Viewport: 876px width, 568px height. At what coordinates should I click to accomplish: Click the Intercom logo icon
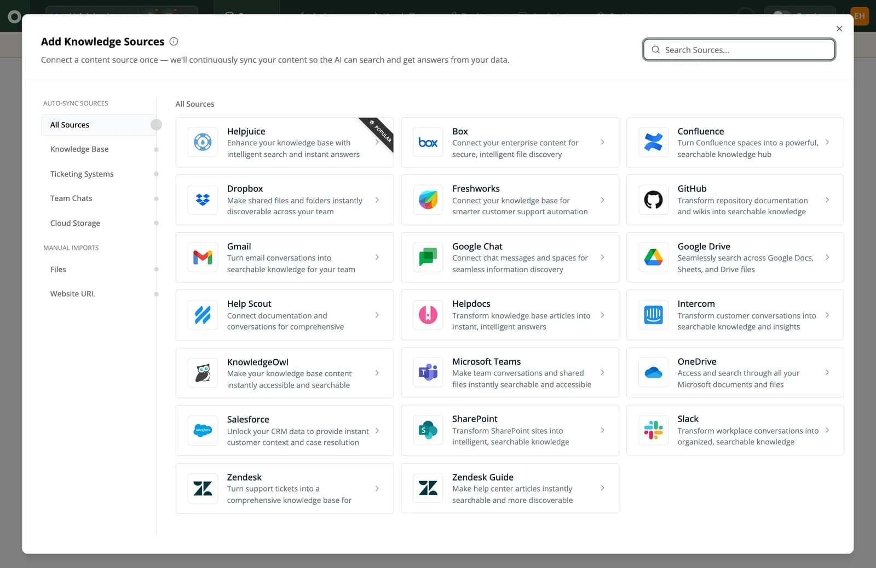pyautogui.click(x=653, y=315)
